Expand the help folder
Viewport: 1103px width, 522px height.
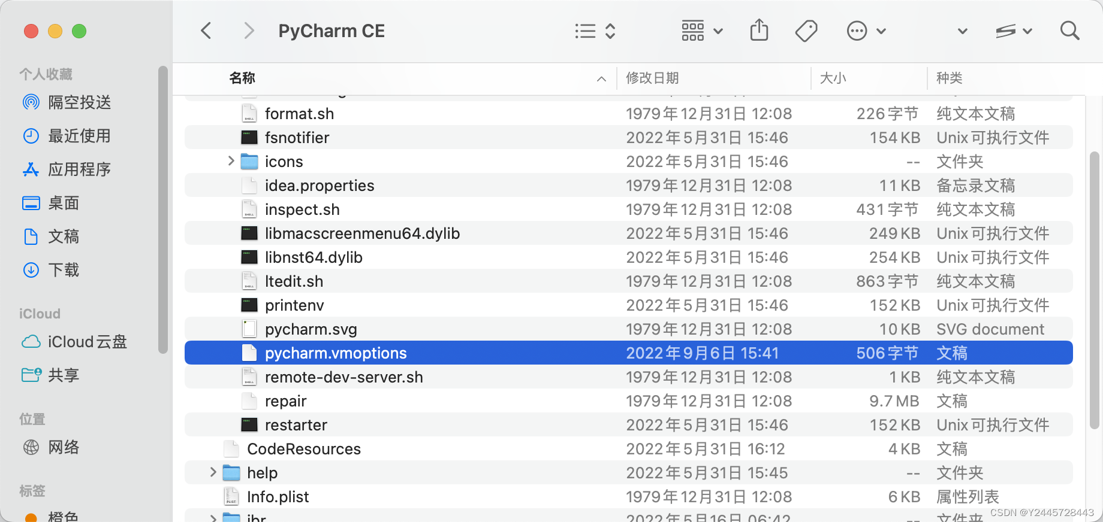213,472
